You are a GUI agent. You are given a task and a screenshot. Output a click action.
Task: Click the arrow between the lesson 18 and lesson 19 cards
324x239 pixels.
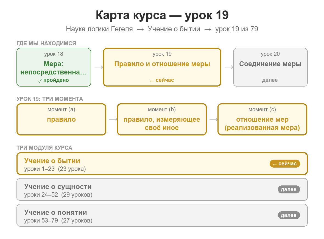point(99,67)
